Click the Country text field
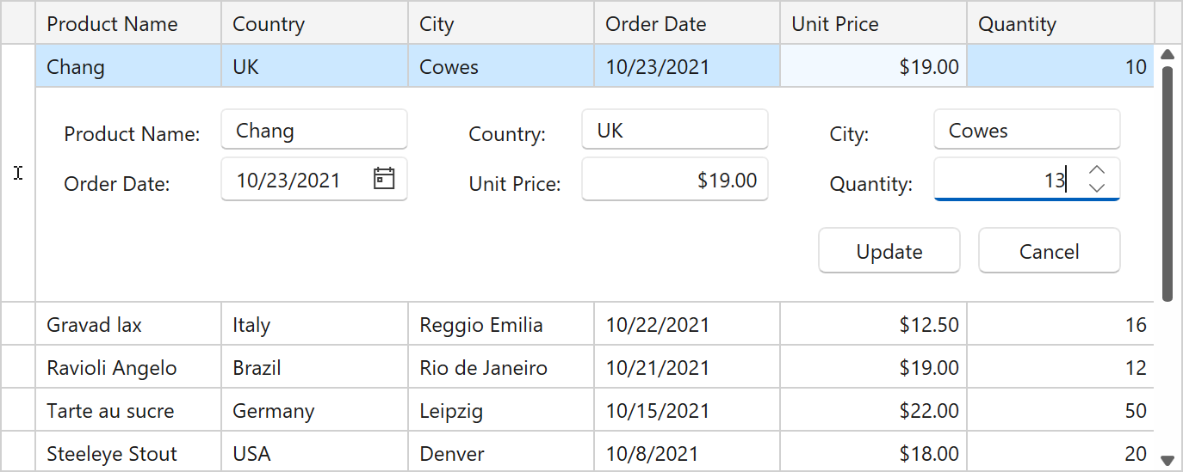This screenshot has width=1183, height=472. pyautogui.click(x=674, y=131)
